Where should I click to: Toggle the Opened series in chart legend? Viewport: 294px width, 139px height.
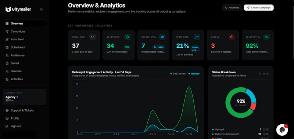[x=194, y=74]
